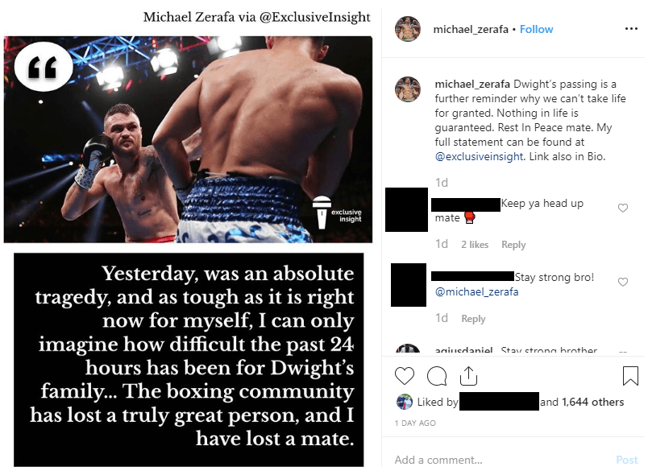Open @michael_zerafa mention in comment
The height and width of the screenshot is (475, 648).
click(x=476, y=291)
